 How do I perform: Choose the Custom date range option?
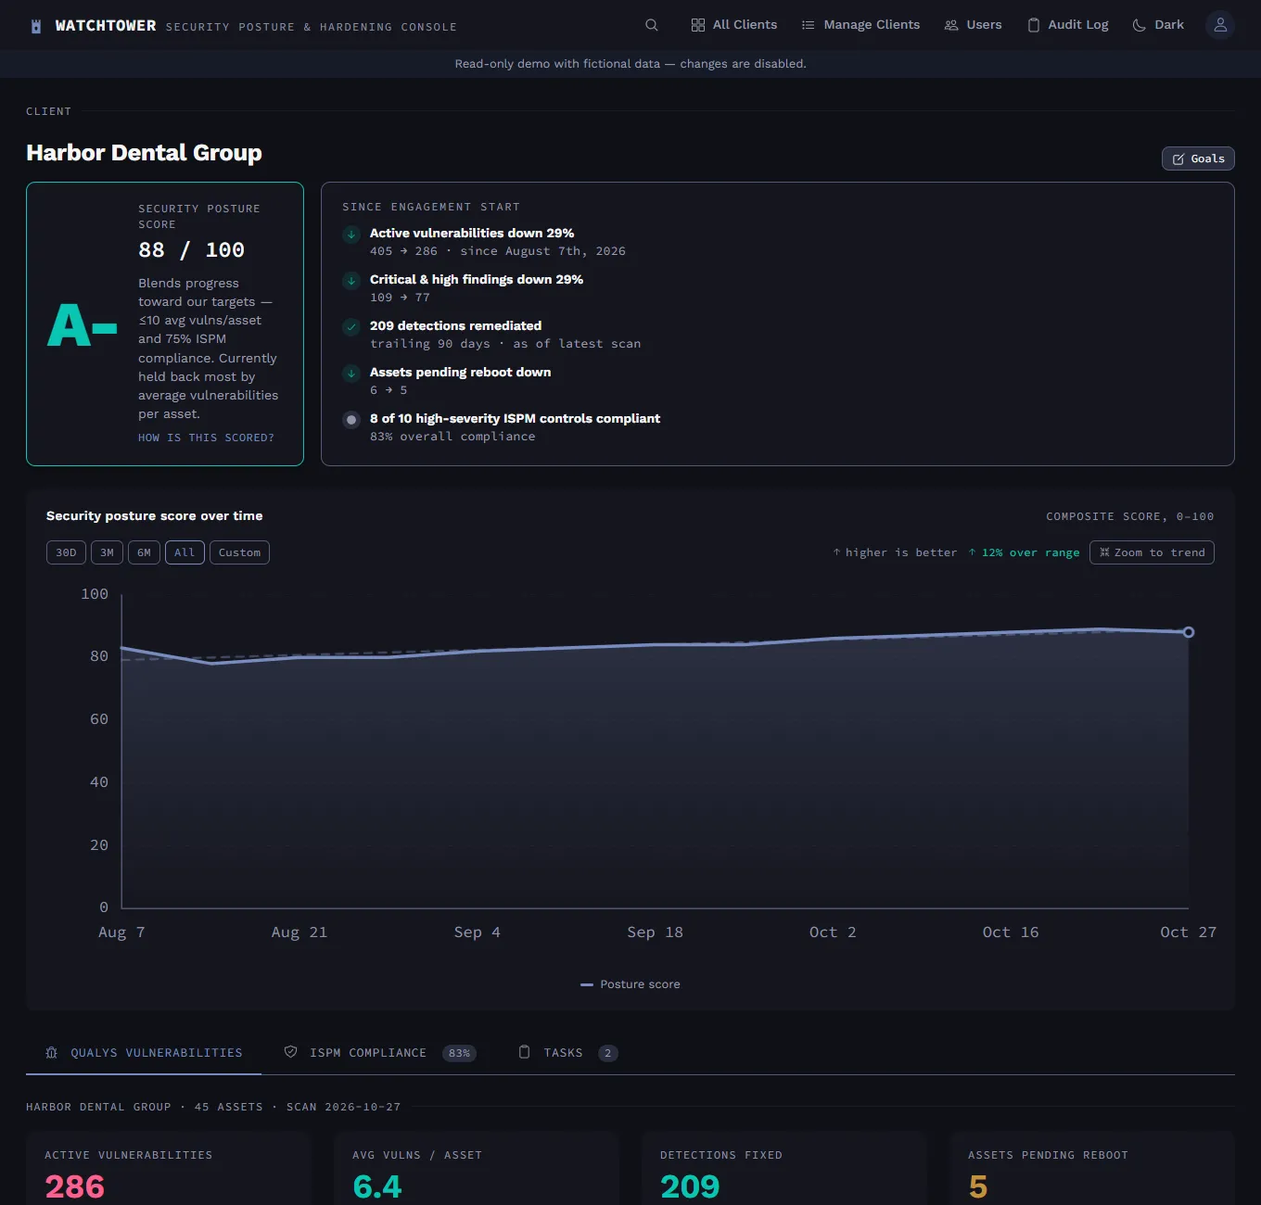[x=239, y=552]
